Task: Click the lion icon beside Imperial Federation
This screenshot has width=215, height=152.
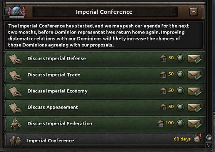Action: (x=15, y=124)
